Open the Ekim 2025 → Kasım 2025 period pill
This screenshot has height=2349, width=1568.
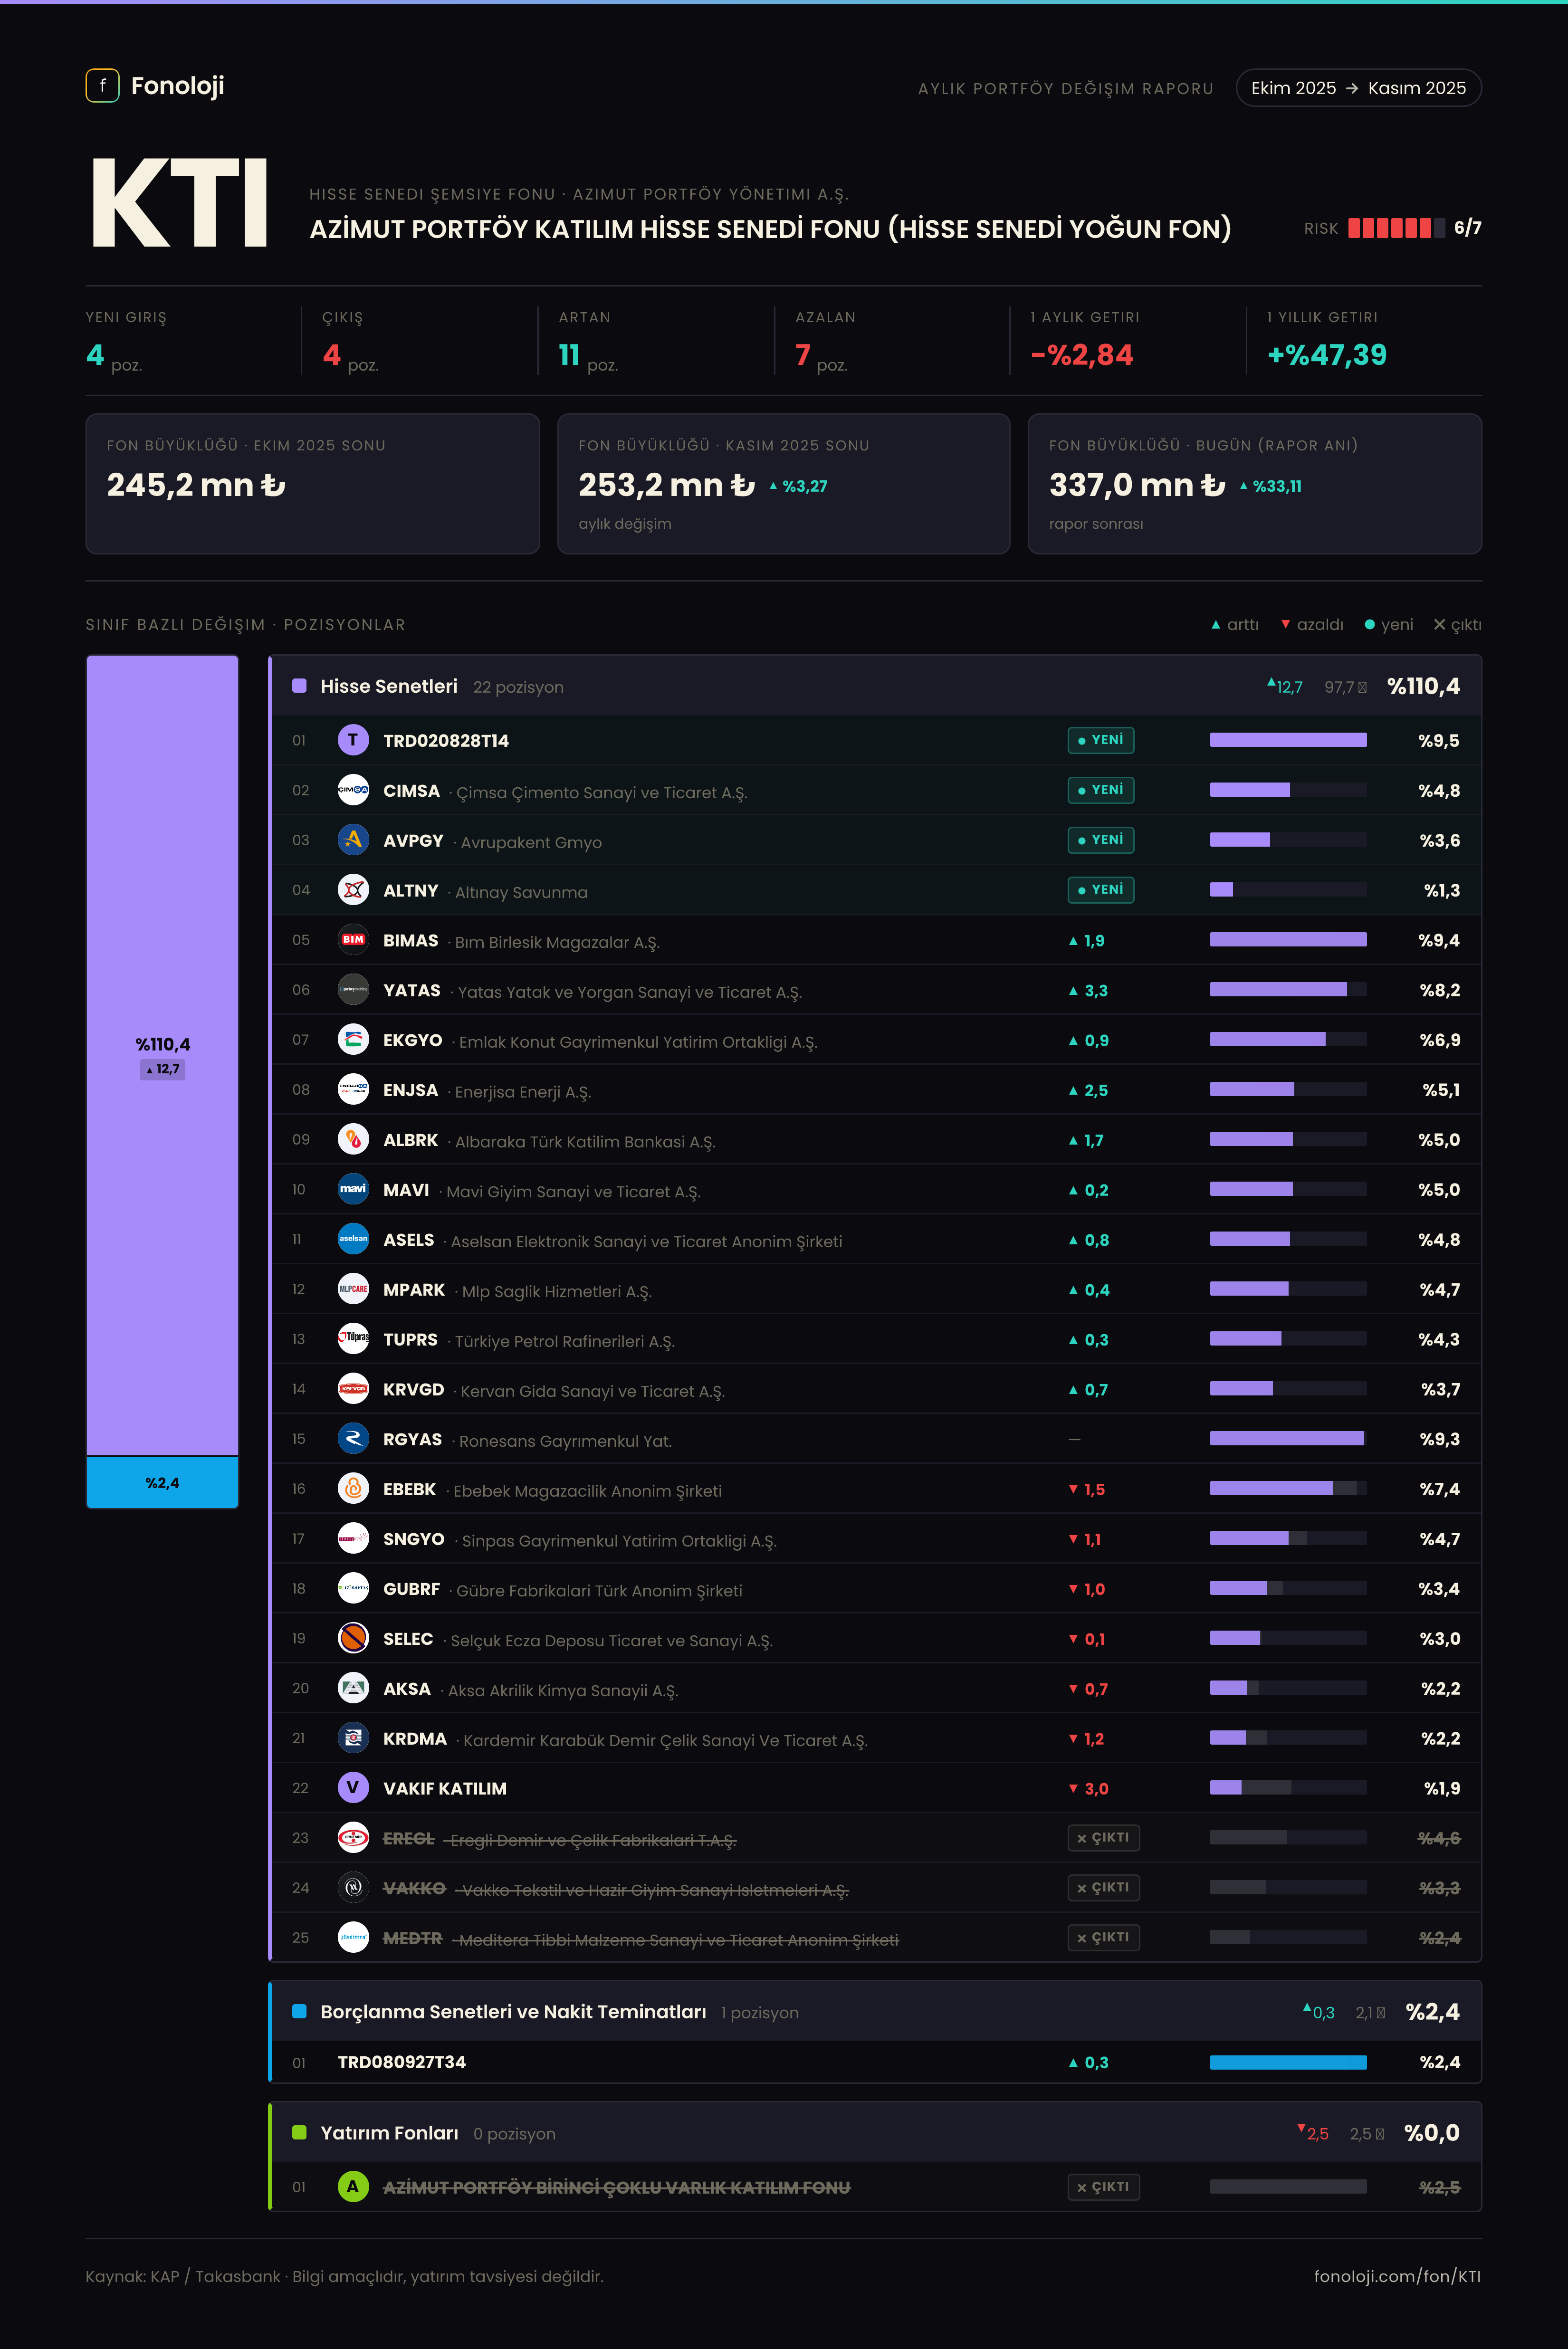[1358, 88]
